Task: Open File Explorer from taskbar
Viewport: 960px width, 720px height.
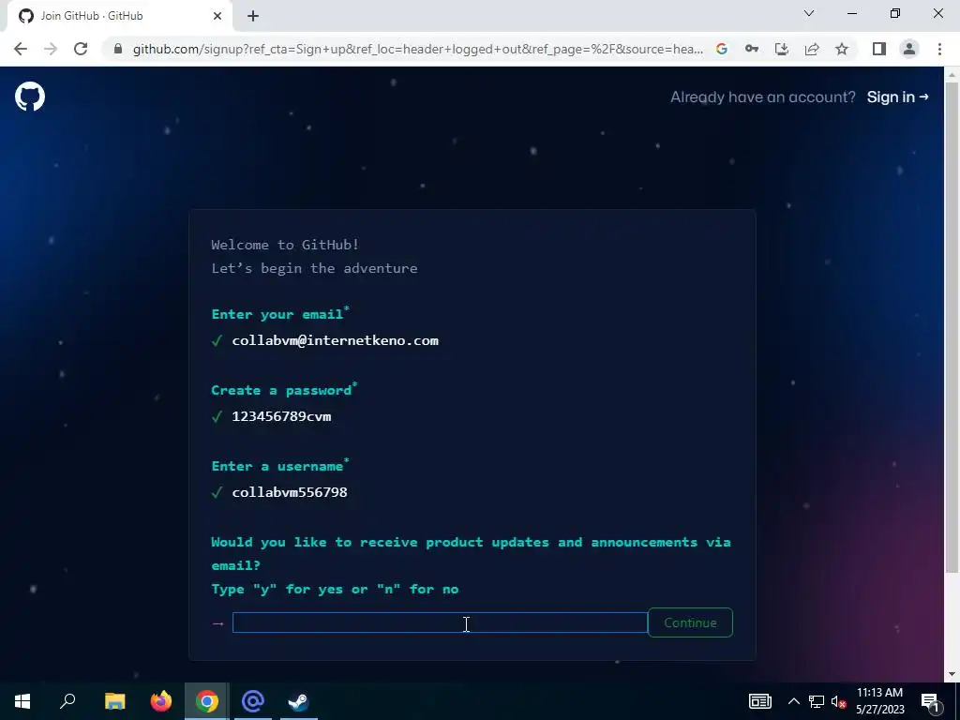Action: click(114, 701)
